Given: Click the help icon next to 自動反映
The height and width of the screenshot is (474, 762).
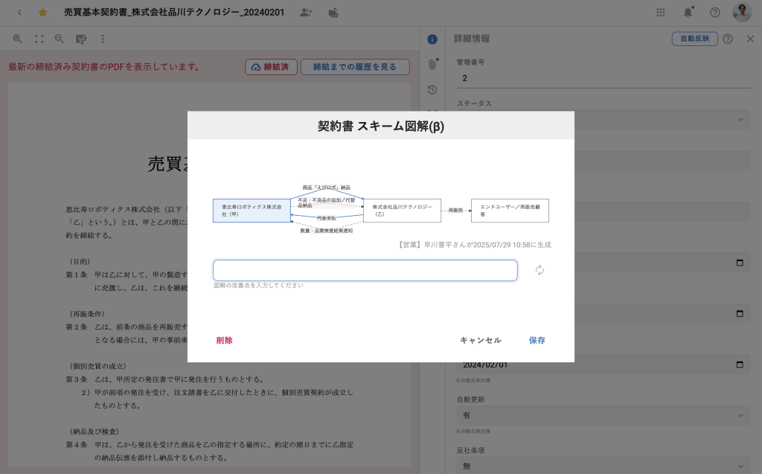Looking at the screenshot, I should (x=728, y=39).
